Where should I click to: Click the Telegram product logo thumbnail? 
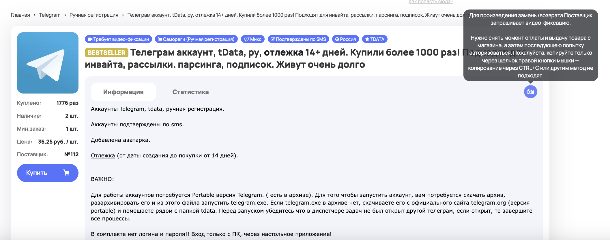coord(48,63)
